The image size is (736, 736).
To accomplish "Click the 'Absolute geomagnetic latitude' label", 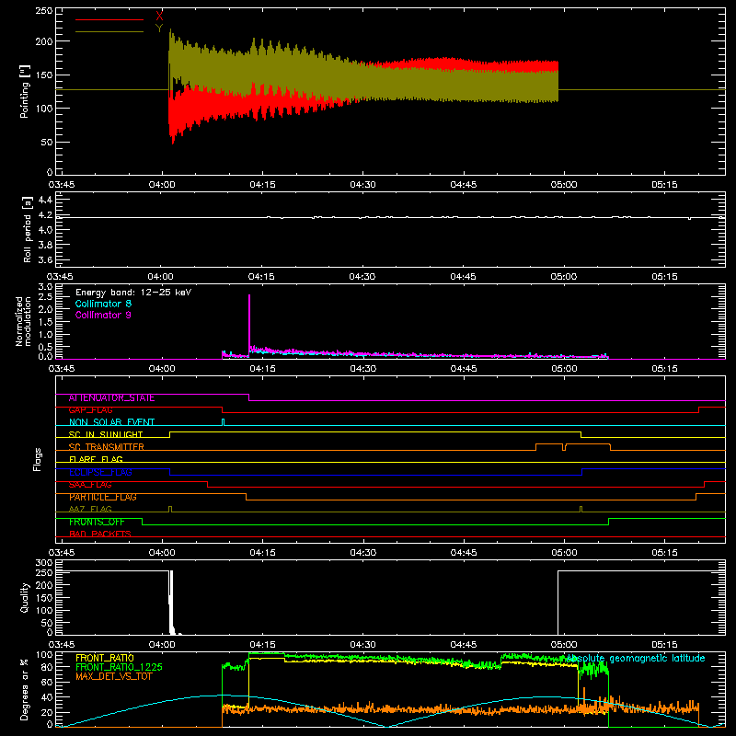I will 636,659.
